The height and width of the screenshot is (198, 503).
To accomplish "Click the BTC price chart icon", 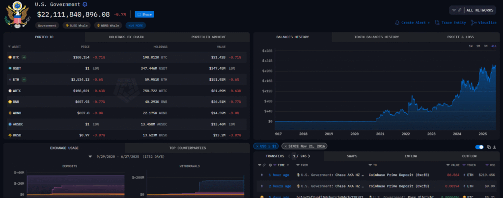I will tap(24, 57).
